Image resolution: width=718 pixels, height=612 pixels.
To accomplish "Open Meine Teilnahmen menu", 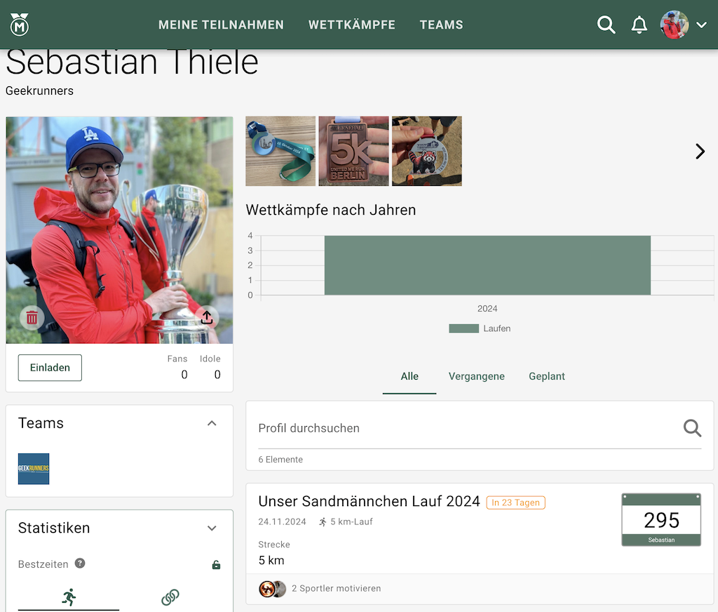I will [x=221, y=25].
